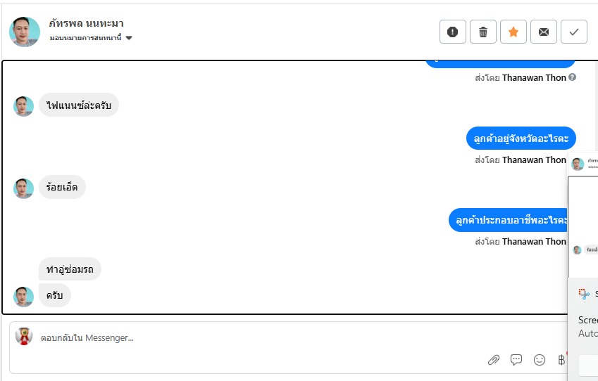Mark conversation as done with checkmark

574,32
